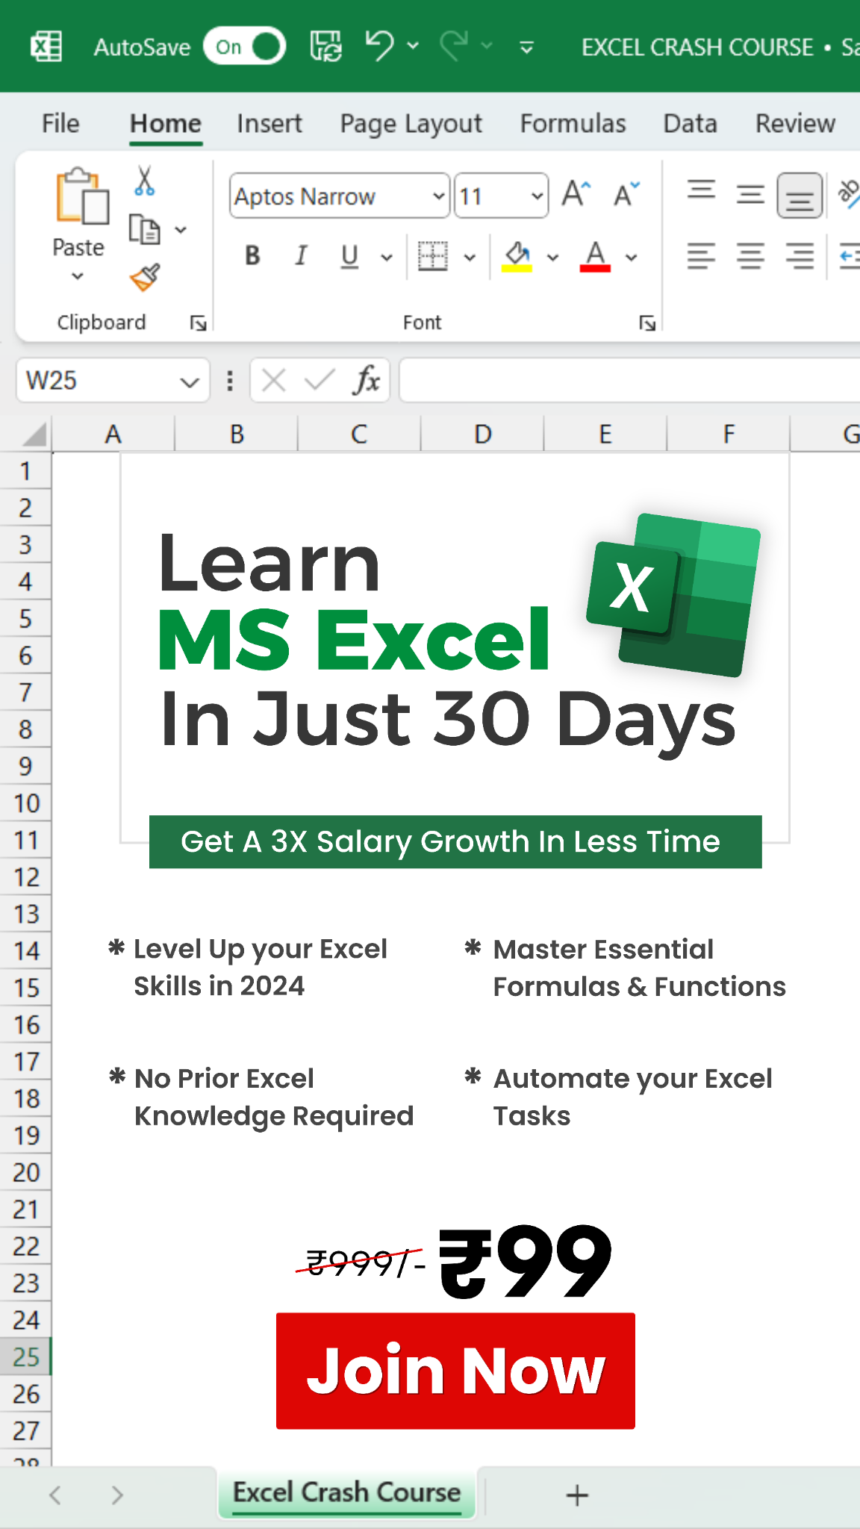860x1529 pixels.
Task: Click the Save icon in title bar
Action: coord(326,46)
